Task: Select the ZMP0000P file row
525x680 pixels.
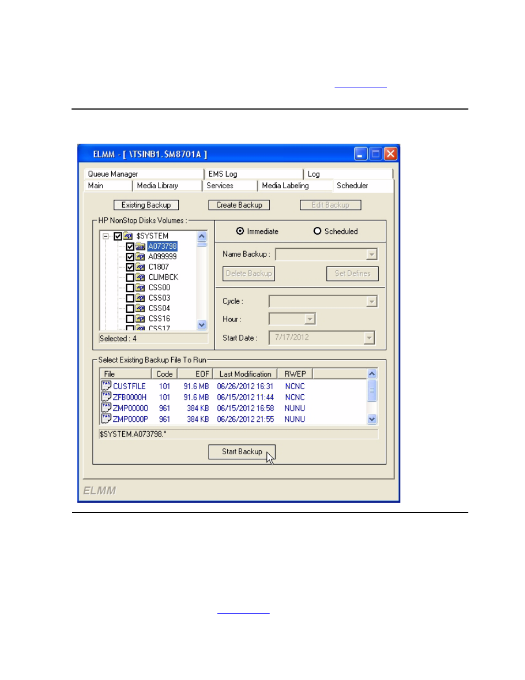Action: (234, 419)
